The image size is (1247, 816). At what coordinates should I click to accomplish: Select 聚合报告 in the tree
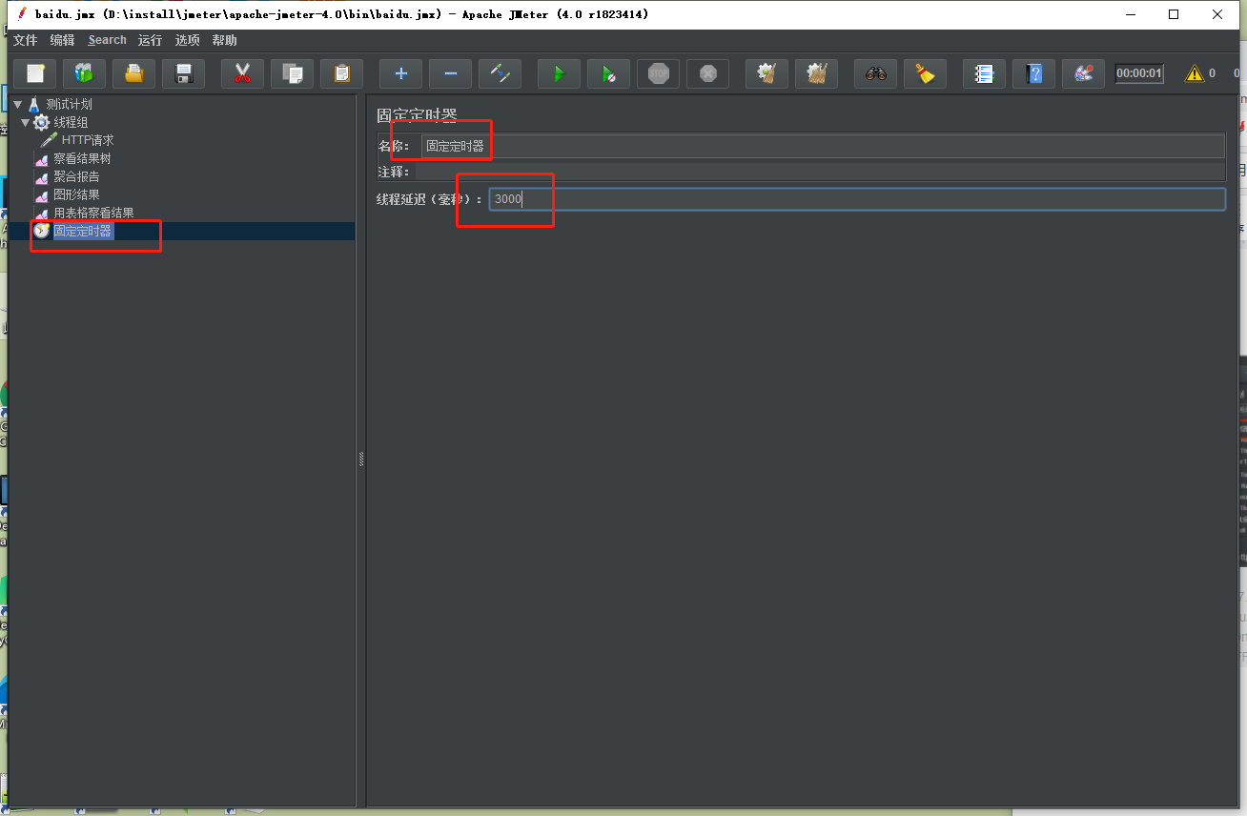click(x=76, y=176)
